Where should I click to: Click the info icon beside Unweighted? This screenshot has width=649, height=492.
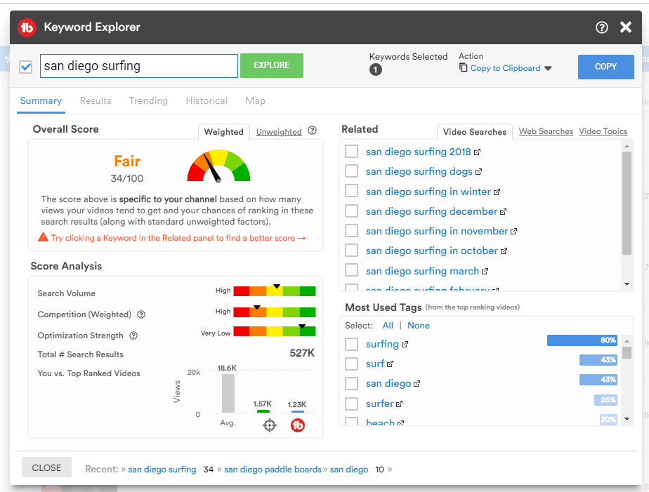coord(313,131)
